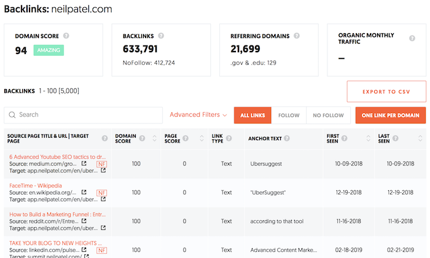Click '.gov & .edu: 129' text

pyautogui.click(x=253, y=63)
